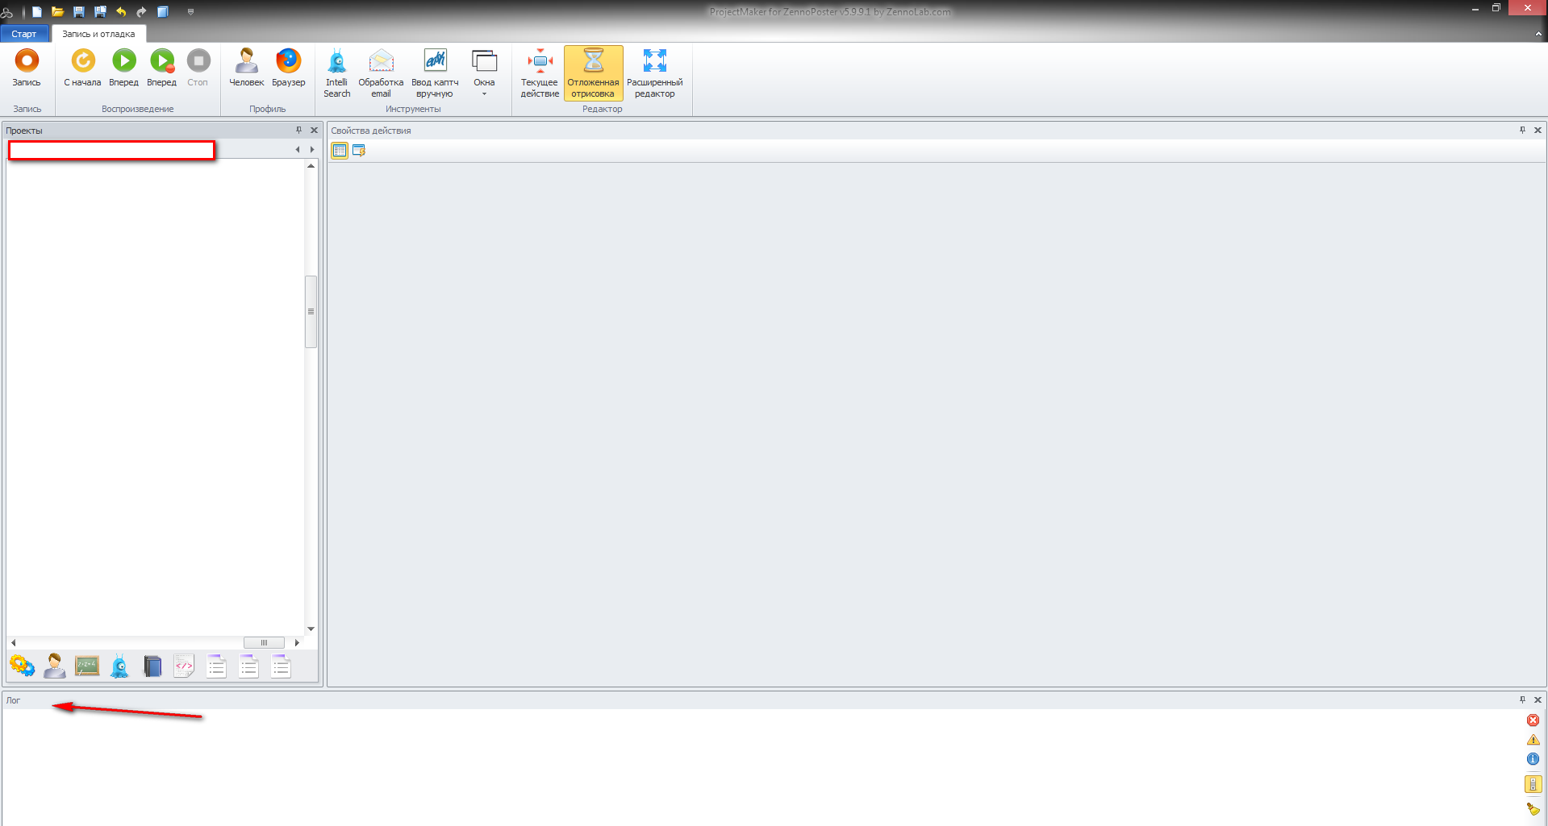Image resolution: width=1548 pixels, height=826 pixels.
Task: Open Ввод каптч вручную tool
Action: pos(435,73)
